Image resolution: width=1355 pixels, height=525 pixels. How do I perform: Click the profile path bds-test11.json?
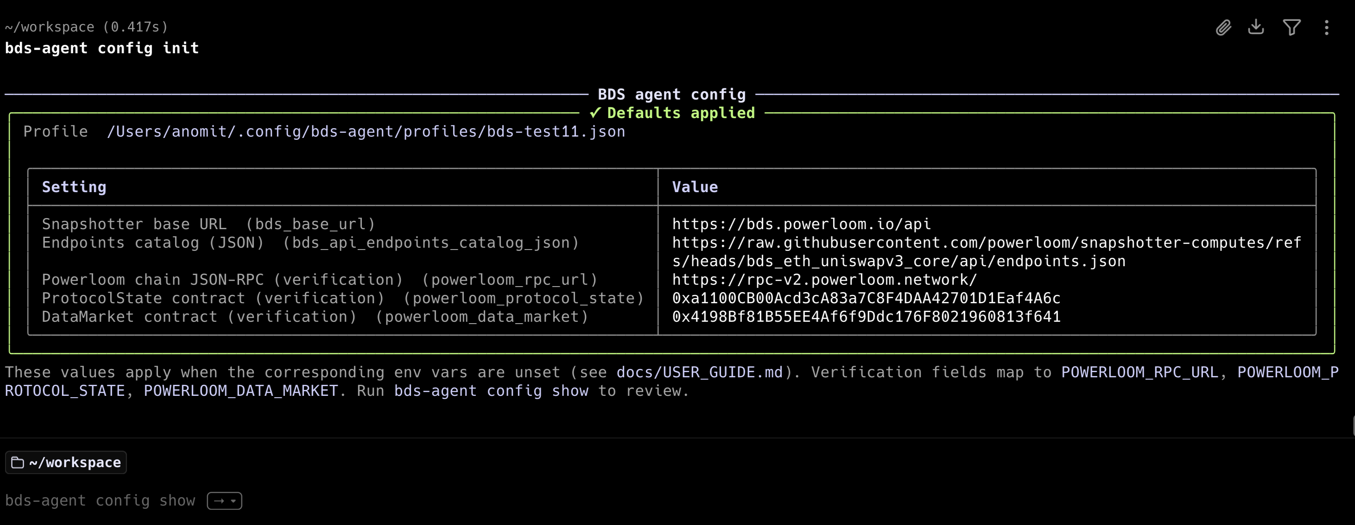(366, 131)
